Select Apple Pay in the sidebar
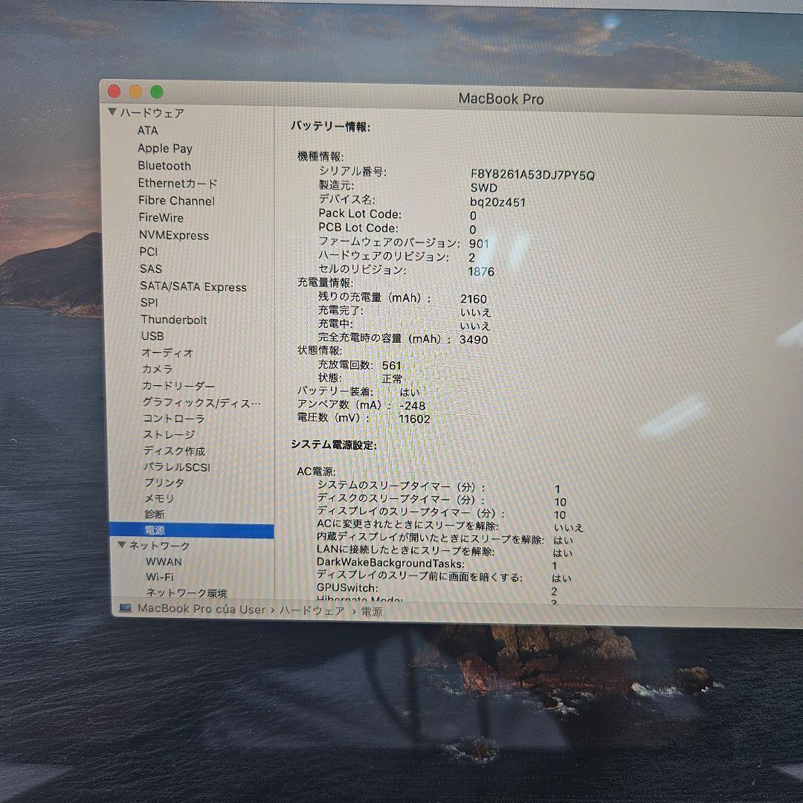Viewport: 803px width, 803px height. point(165,149)
